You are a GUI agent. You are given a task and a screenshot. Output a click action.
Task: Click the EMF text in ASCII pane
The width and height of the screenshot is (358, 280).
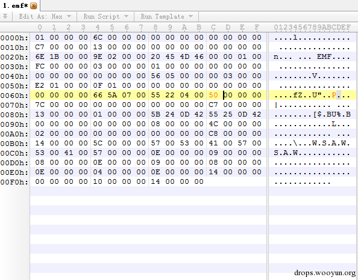coord(324,56)
